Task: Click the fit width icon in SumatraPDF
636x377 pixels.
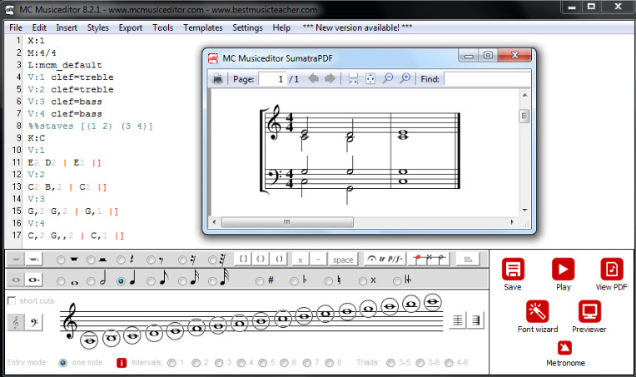Action: [x=353, y=78]
